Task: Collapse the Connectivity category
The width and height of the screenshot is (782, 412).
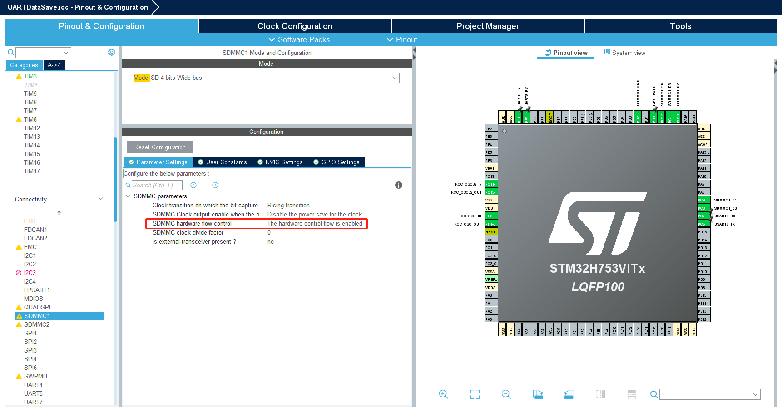Action: coord(101,199)
